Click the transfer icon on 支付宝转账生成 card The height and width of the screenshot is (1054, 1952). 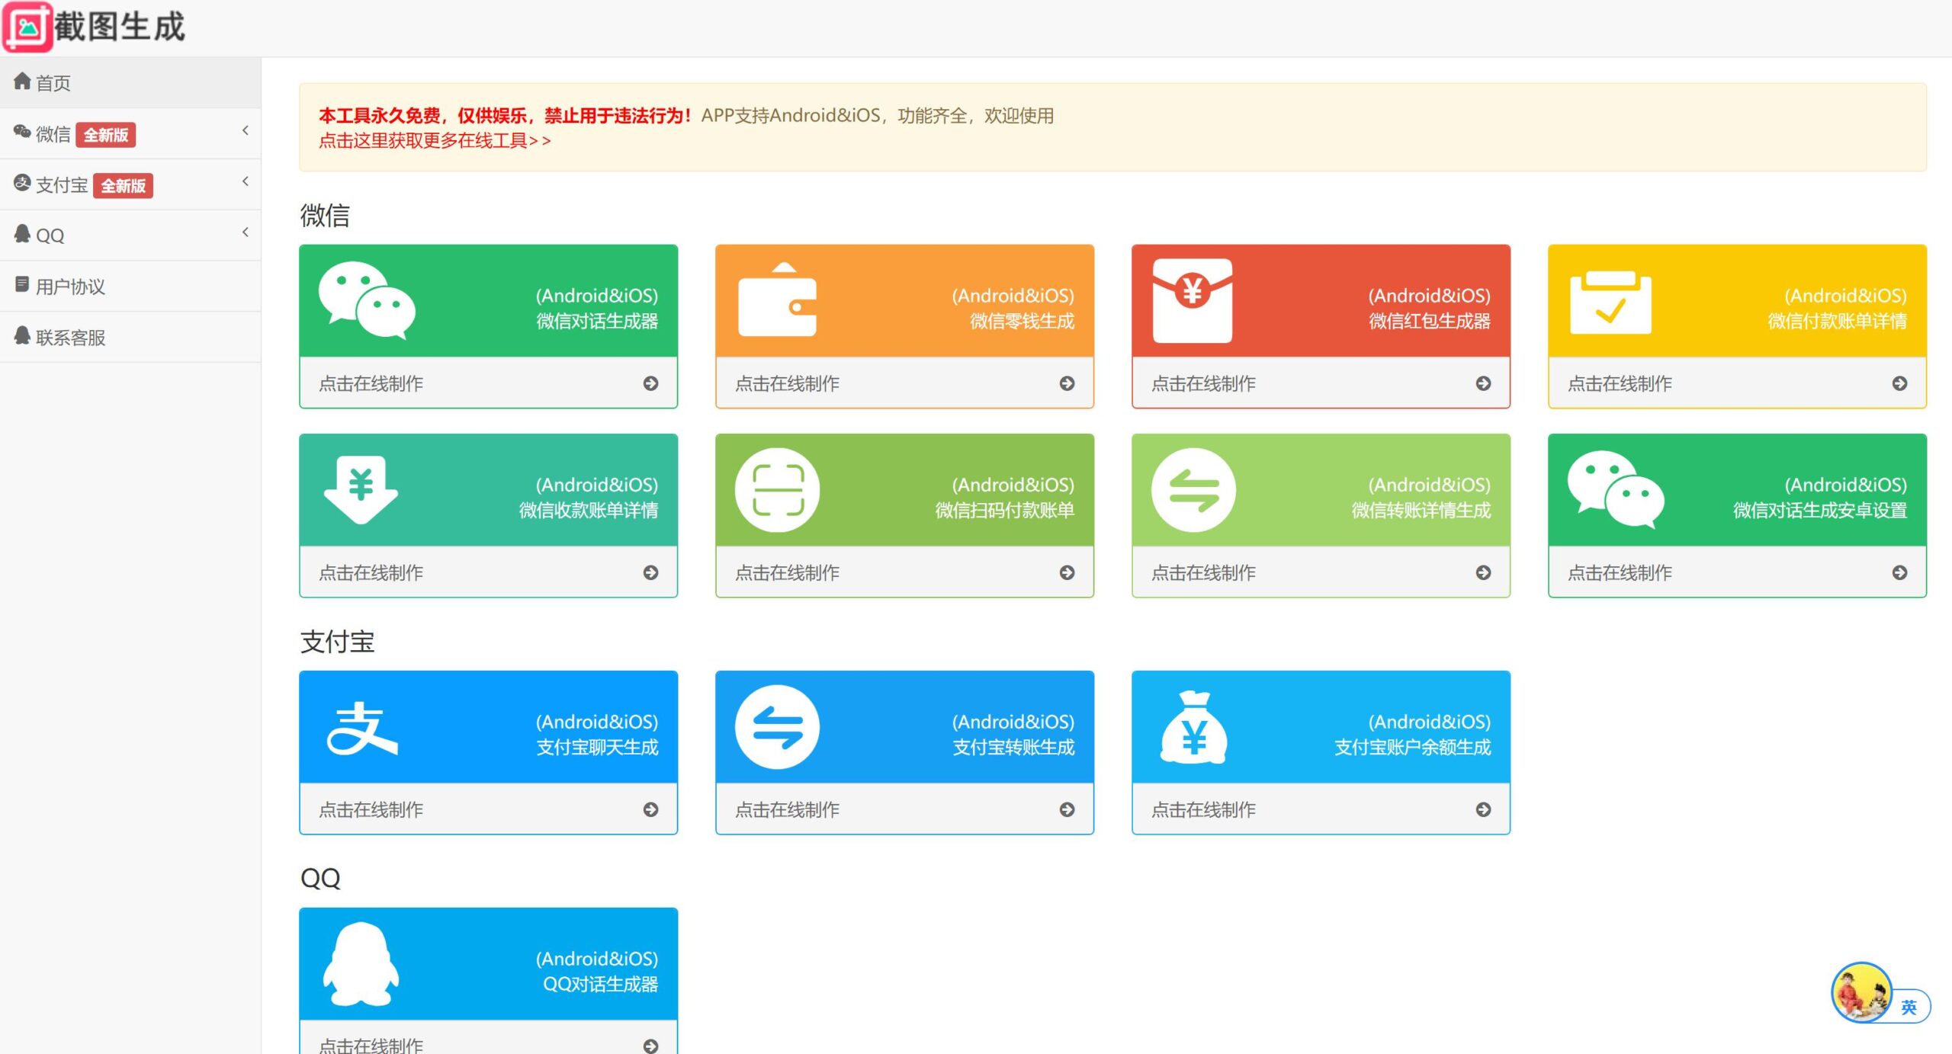(777, 727)
